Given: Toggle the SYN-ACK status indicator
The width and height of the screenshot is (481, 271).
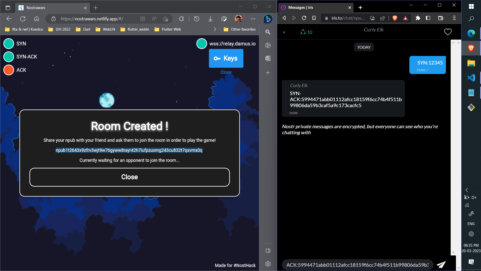Looking at the screenshot, I should pyautogui.click(x=9, y=57).
